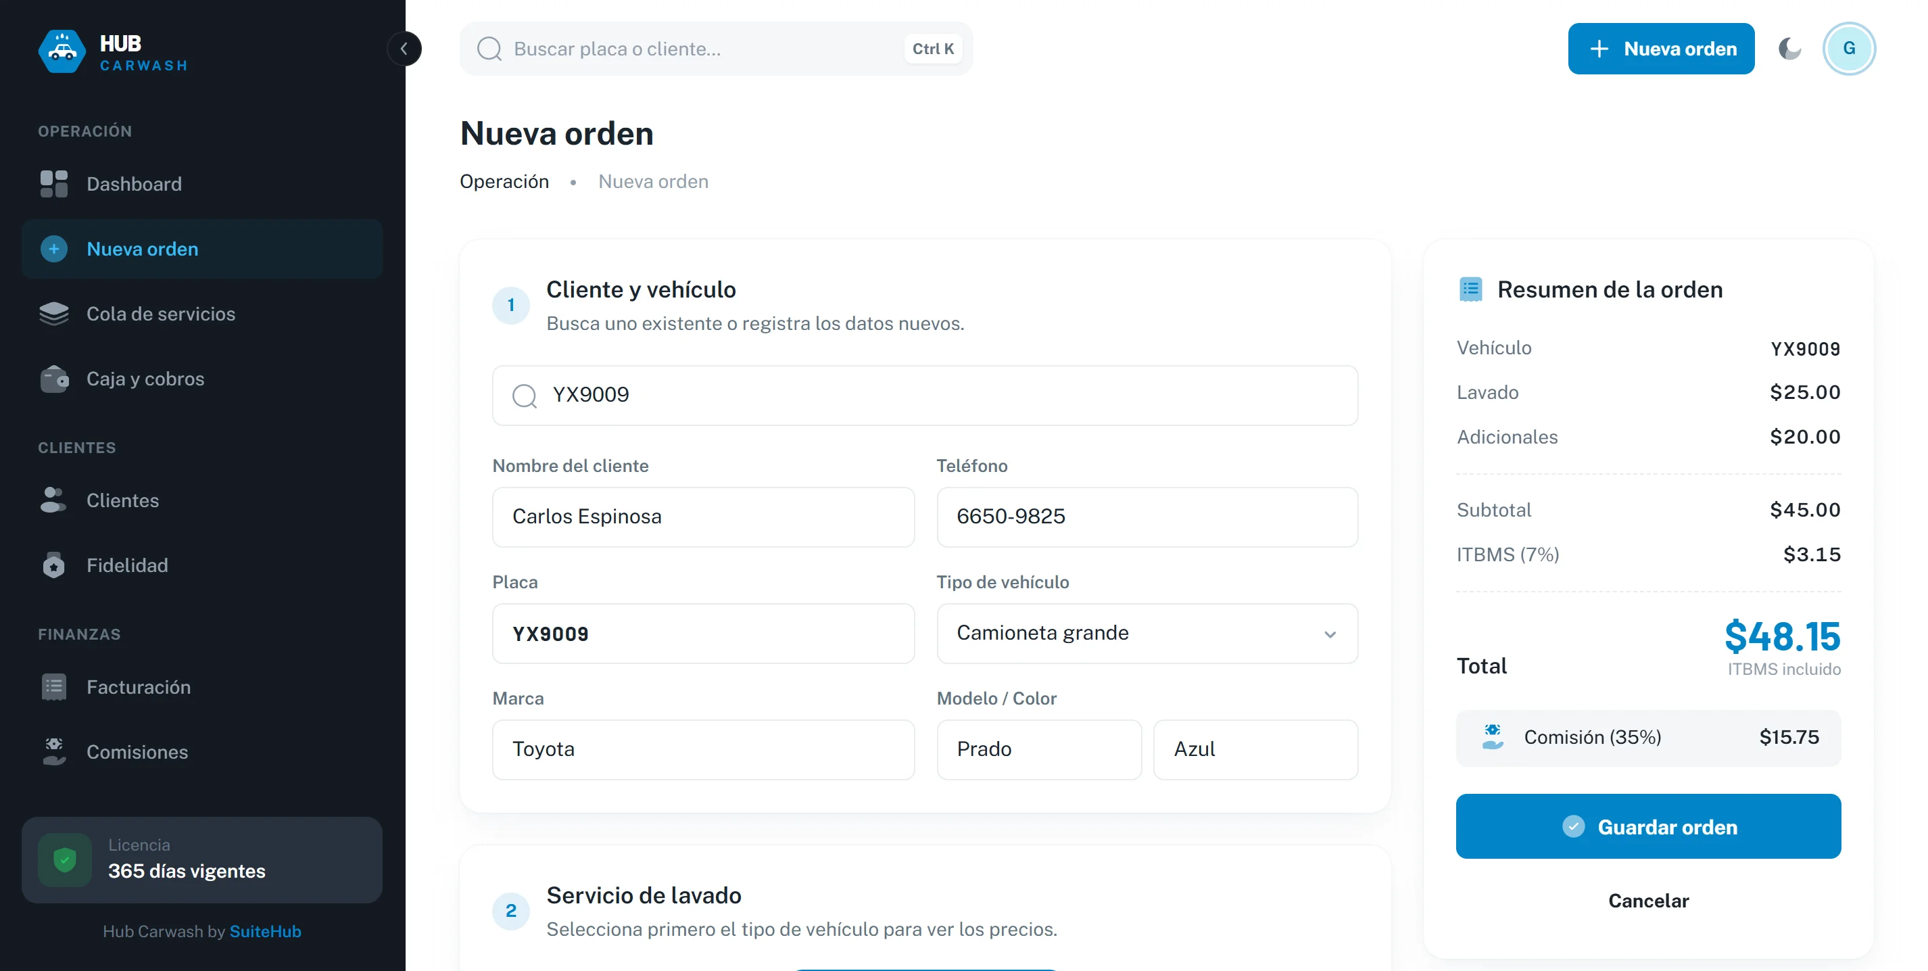Save the order with Guardar orden

pyautogui.click(x=1648, y=827)
